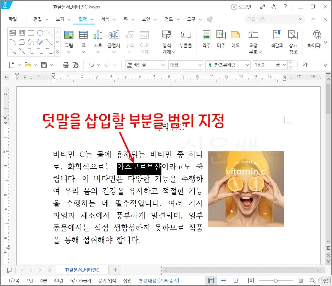Insert an endnote using the 미주 icon
The height and width of the screenshot is (286, 332).
pyautogui.click(x=221, y=38)
